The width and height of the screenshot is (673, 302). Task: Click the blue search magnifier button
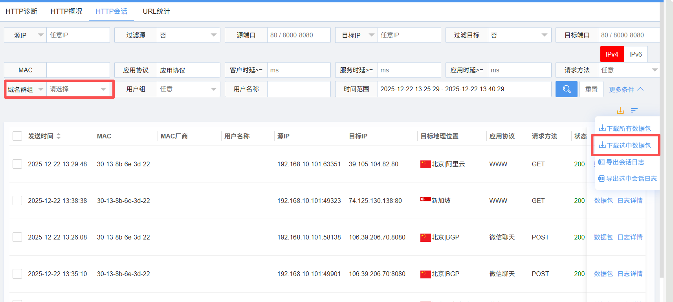click(566, 89)
